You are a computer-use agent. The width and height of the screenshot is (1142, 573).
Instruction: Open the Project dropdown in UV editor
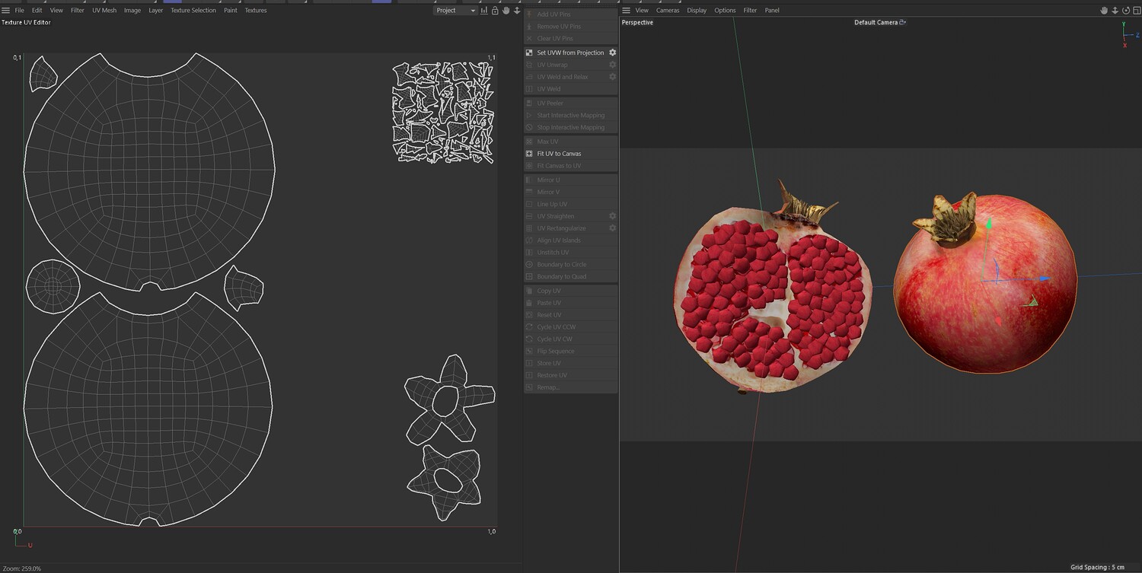(455, 11)
